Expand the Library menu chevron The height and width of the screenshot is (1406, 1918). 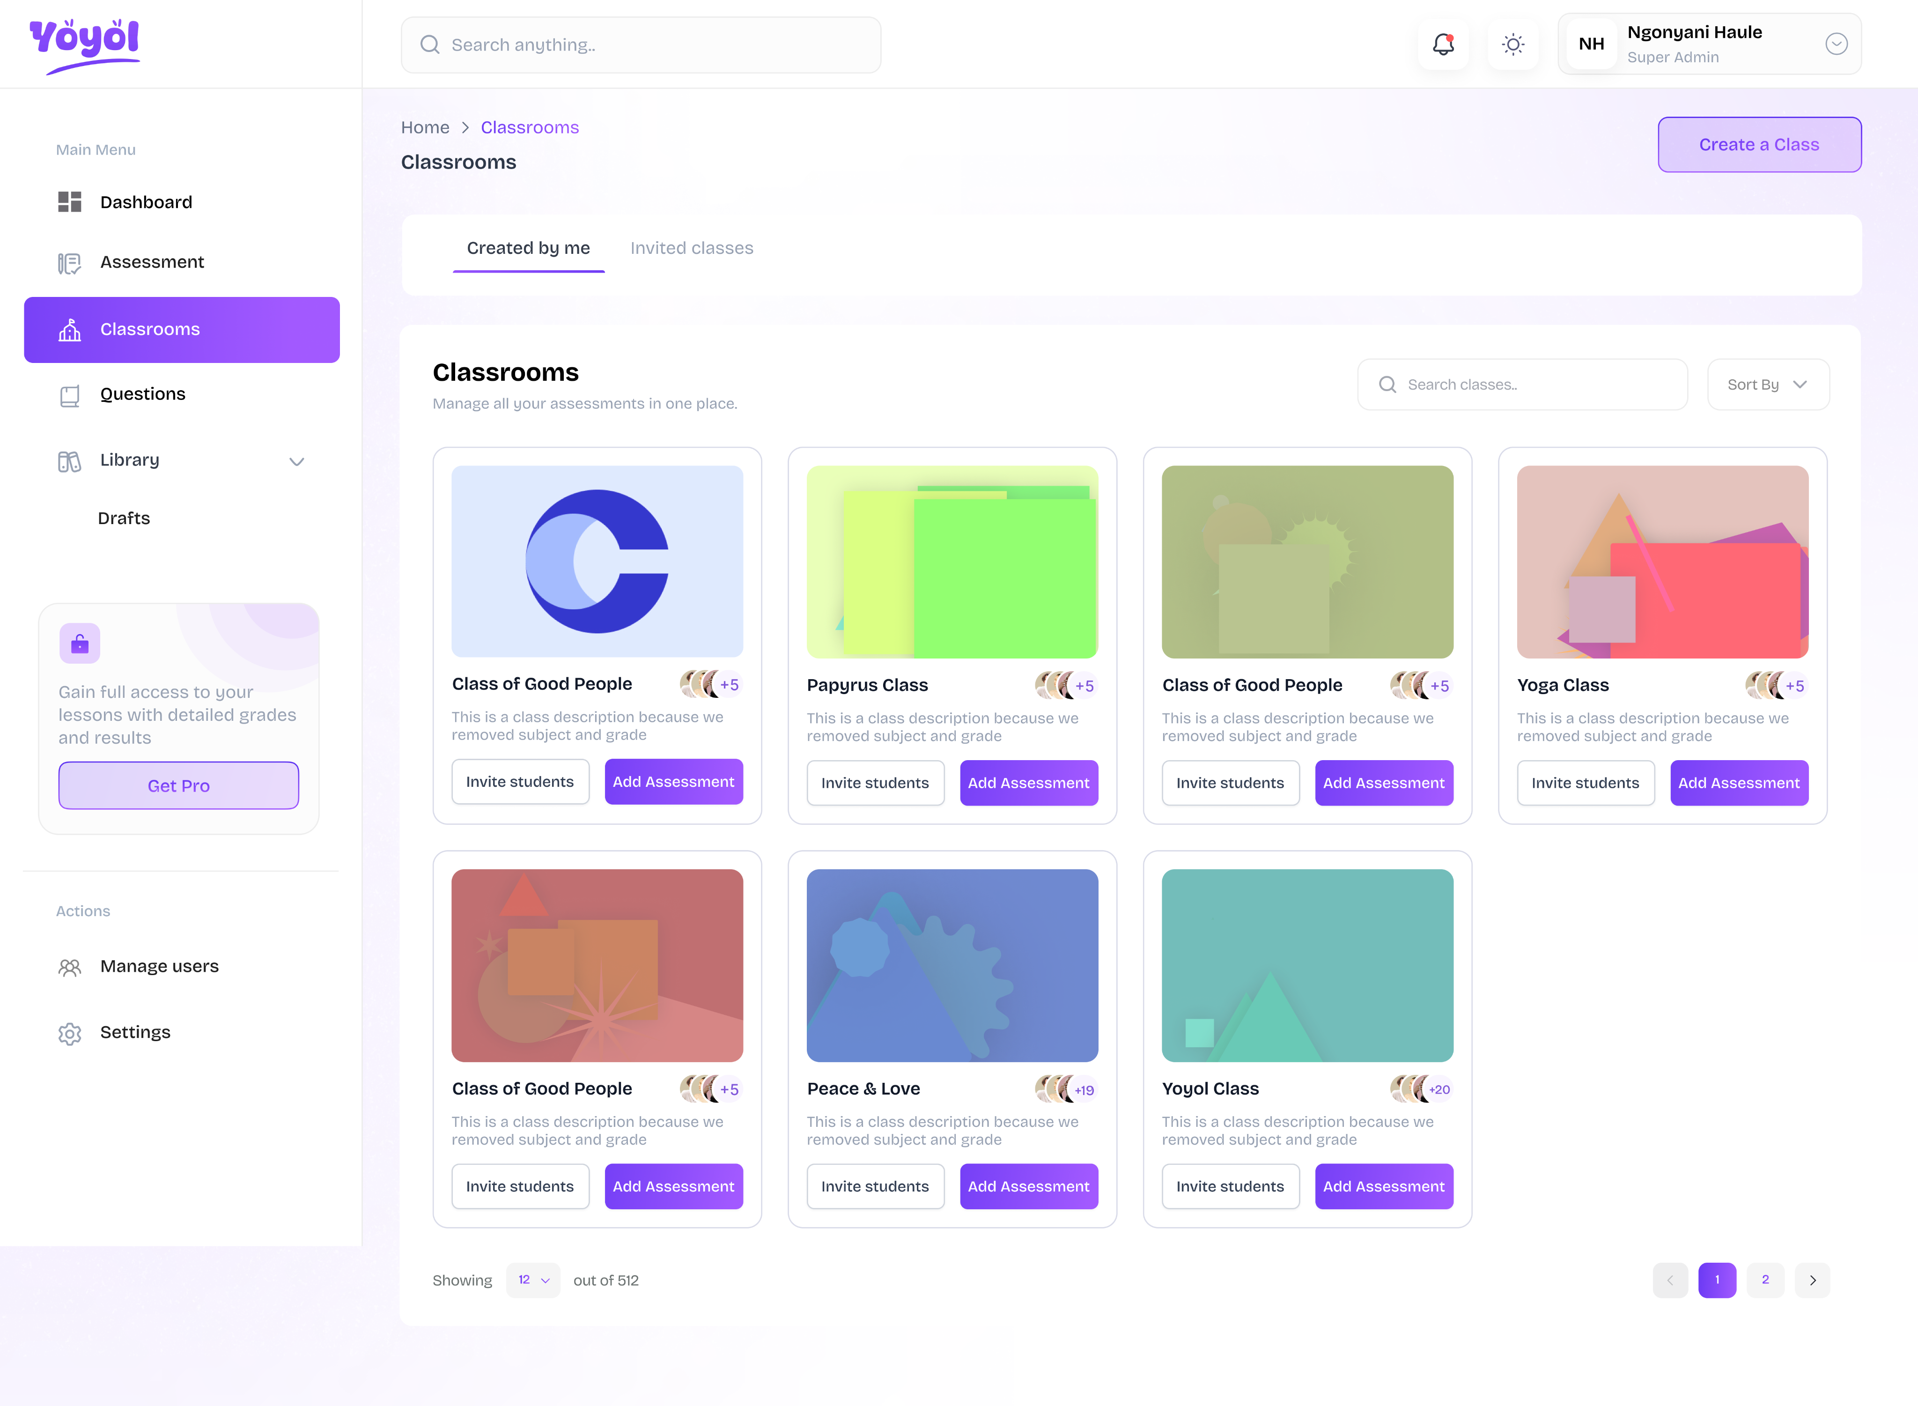click(296, 461)
